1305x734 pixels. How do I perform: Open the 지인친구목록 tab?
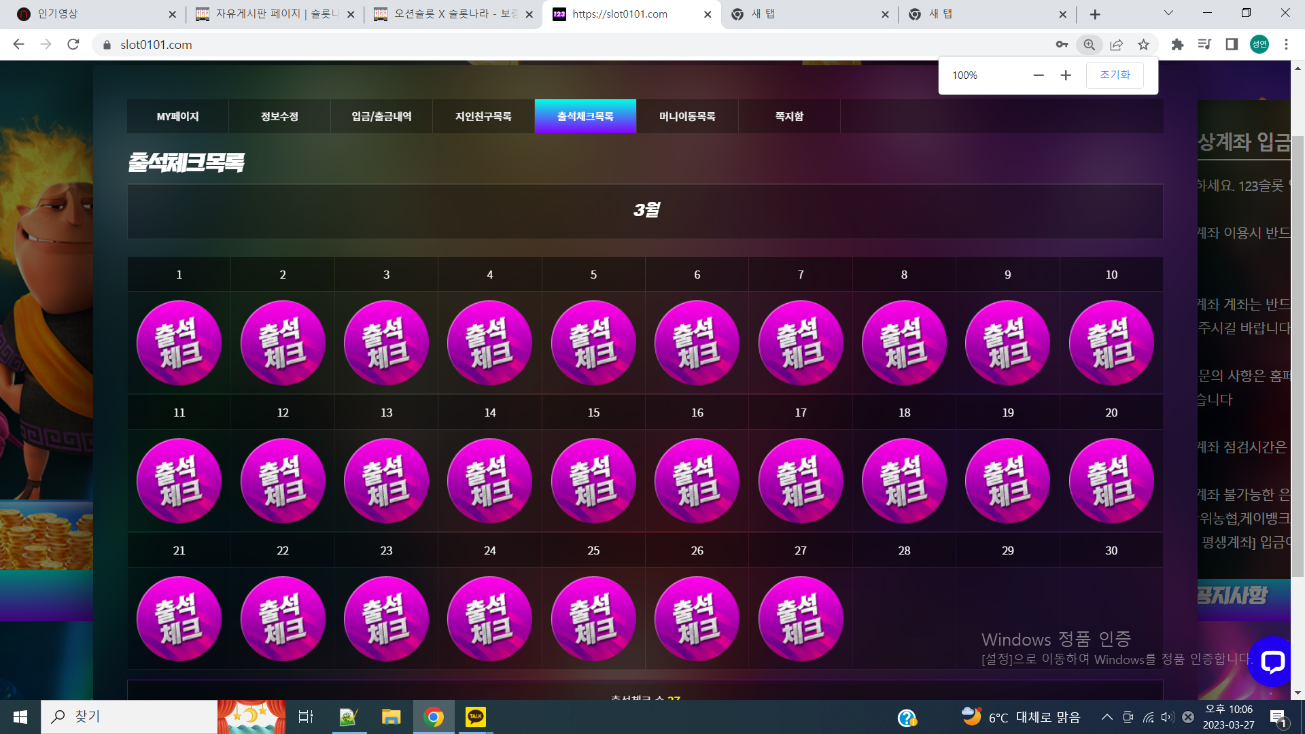click(x=484, y=116)
